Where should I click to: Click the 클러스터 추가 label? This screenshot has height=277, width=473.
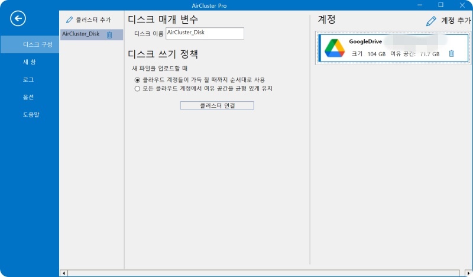coord(93,20)
